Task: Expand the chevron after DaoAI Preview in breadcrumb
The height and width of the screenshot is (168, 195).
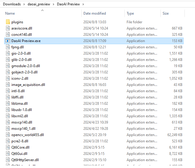Action: tap(83, 4)
